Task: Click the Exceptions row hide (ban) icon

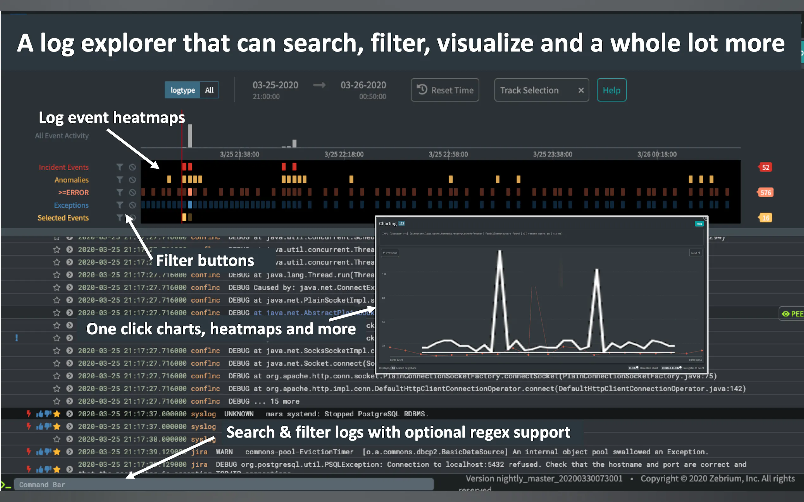Action: tap(132, 205)
